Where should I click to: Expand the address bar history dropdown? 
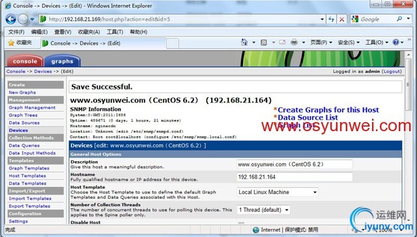(322, 19)
